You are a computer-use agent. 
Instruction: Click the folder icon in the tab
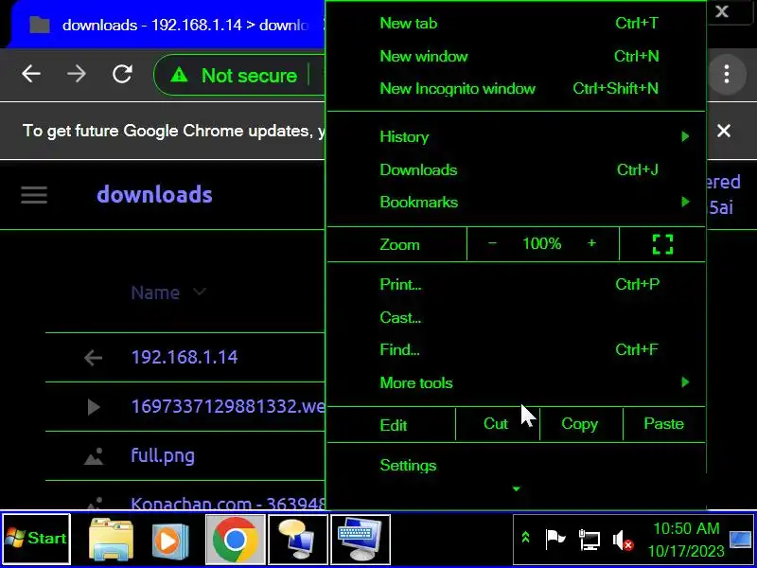coord(40,25)
